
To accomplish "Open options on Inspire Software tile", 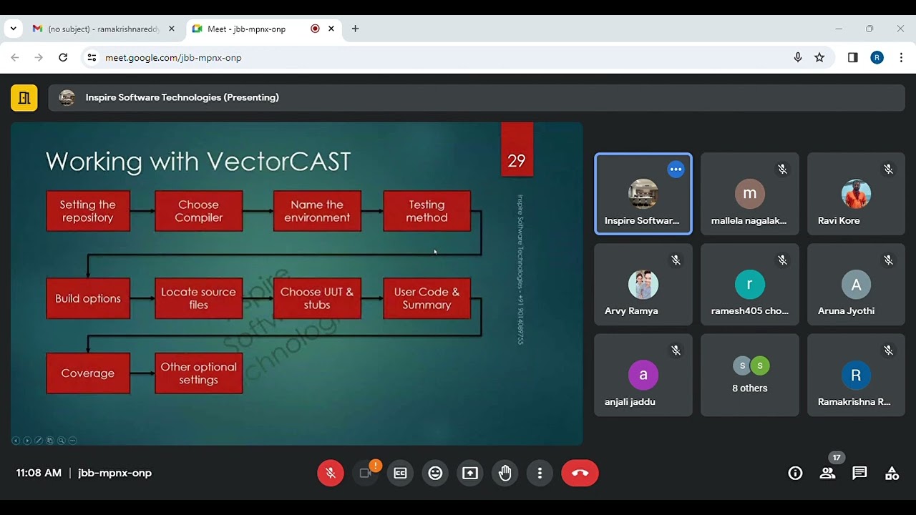I will [676, 170].
